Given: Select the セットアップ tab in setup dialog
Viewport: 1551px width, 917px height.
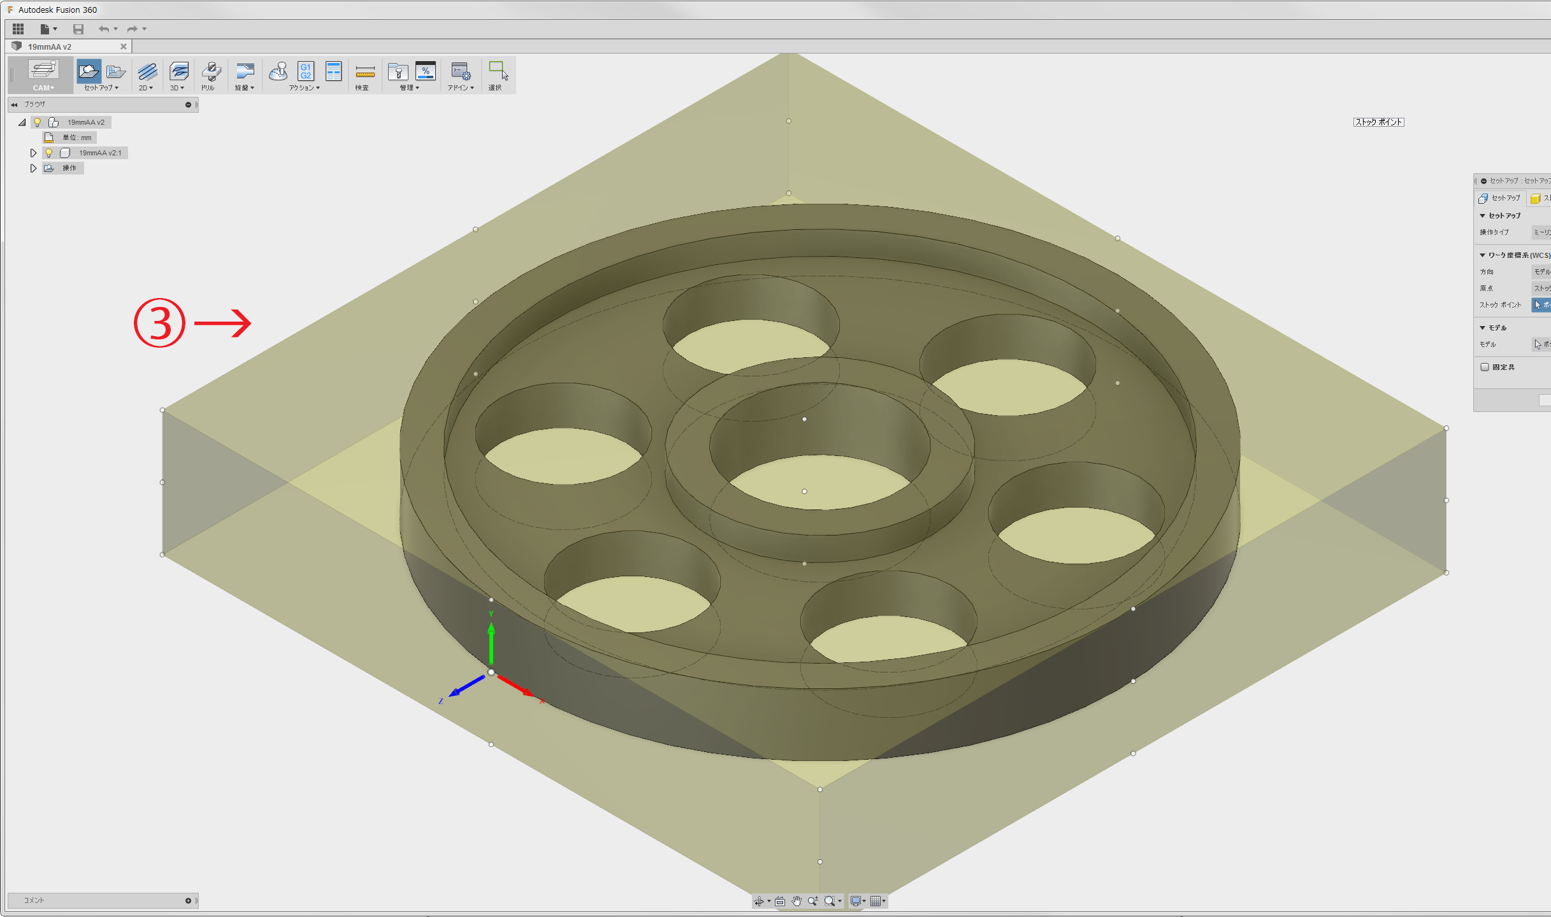Looking at the screenshot, I should [x=1500, y=198].
